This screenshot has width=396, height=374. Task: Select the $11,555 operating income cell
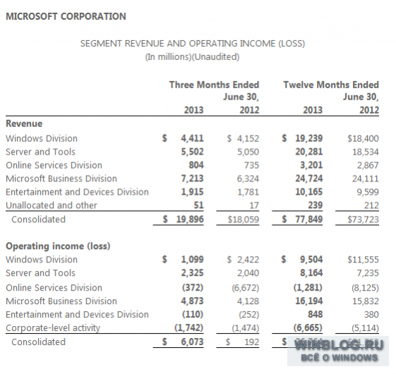[363, 260]
